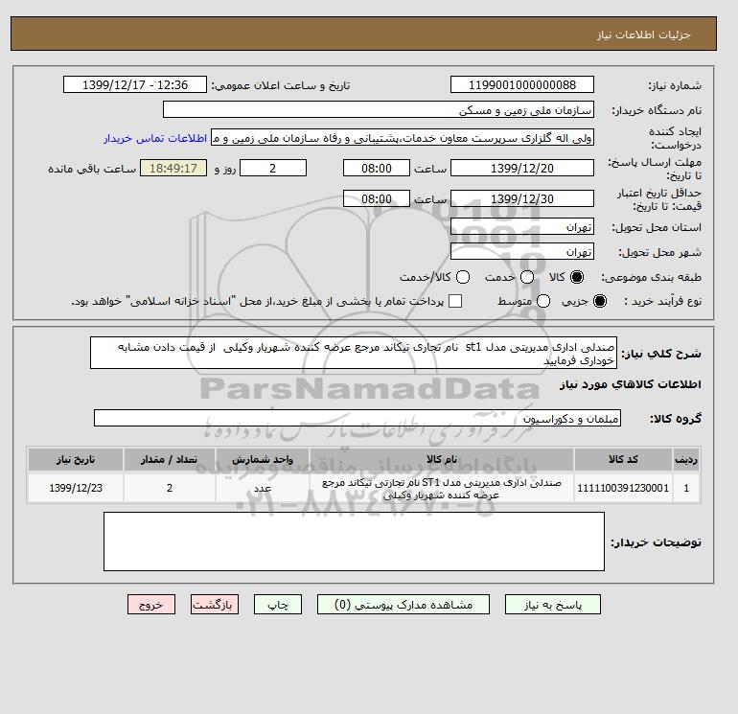Click the response deadline date 1399/12/20 field

point(522,168)
